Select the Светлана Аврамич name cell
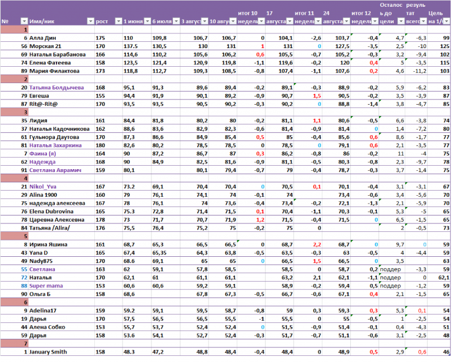The height and width of the screenshot is (362, 452). coord(55,170)
